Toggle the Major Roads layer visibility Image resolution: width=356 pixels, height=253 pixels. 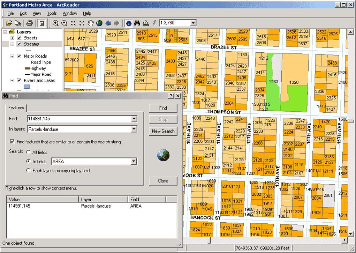(19, 56)
